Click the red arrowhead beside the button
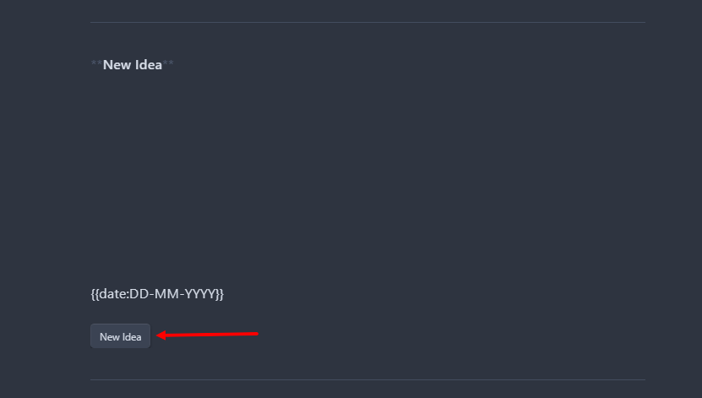 click(161, 335)
